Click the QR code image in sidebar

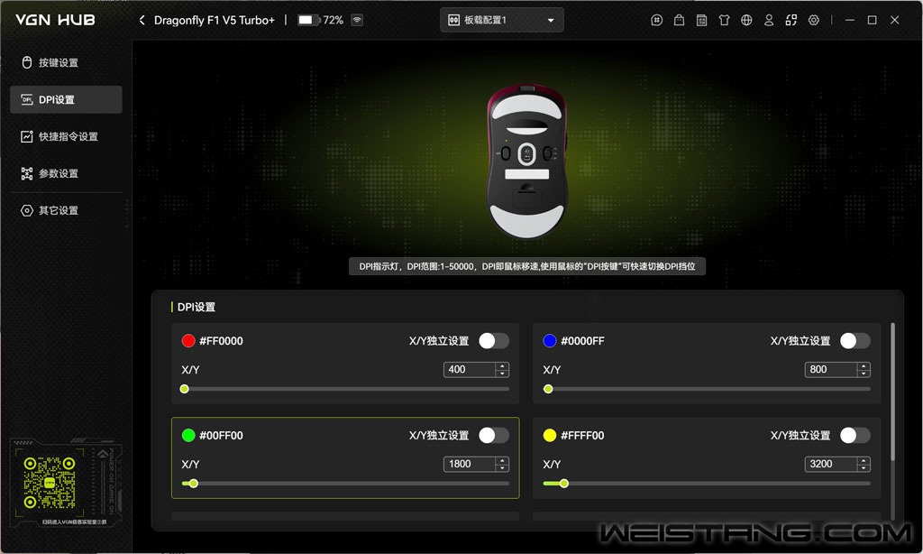(50, 483)
